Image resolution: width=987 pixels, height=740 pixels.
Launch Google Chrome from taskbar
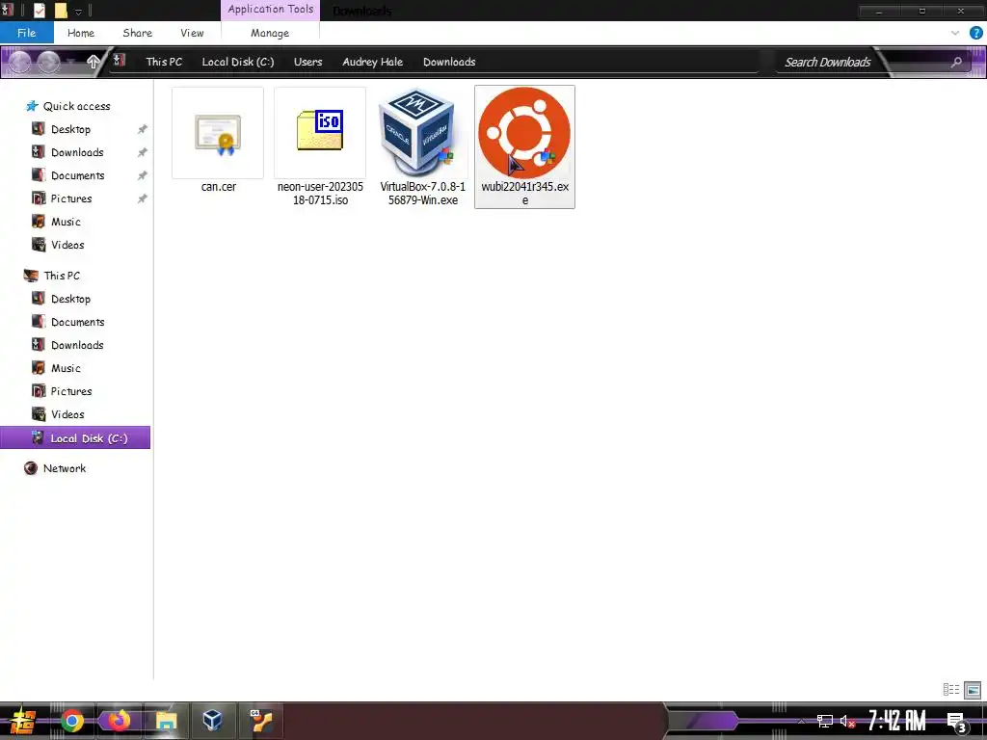click(71, 721)
